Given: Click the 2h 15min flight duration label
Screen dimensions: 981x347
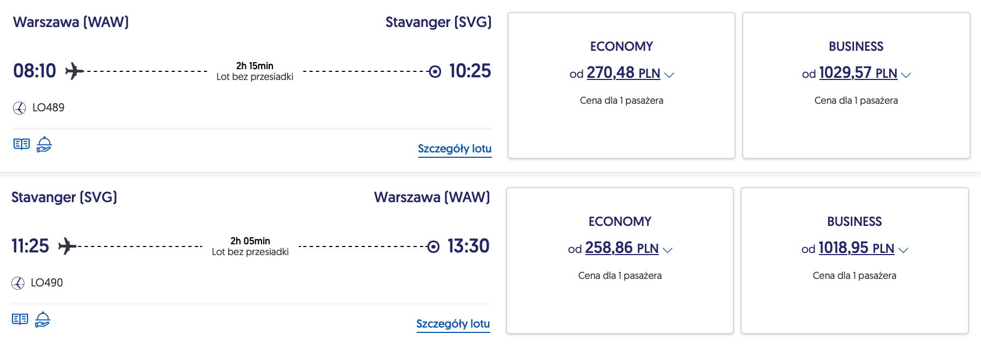Looking at the screenshot, I should click(255, 66).
